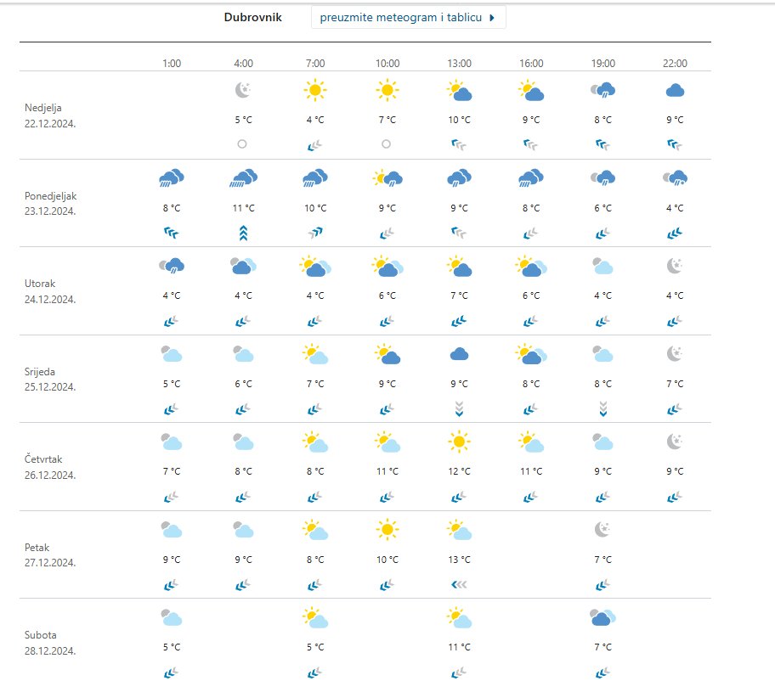This screenshot has height=681, width=775.
Task: Select the 13:00 column header
Action: click(460, 64)
